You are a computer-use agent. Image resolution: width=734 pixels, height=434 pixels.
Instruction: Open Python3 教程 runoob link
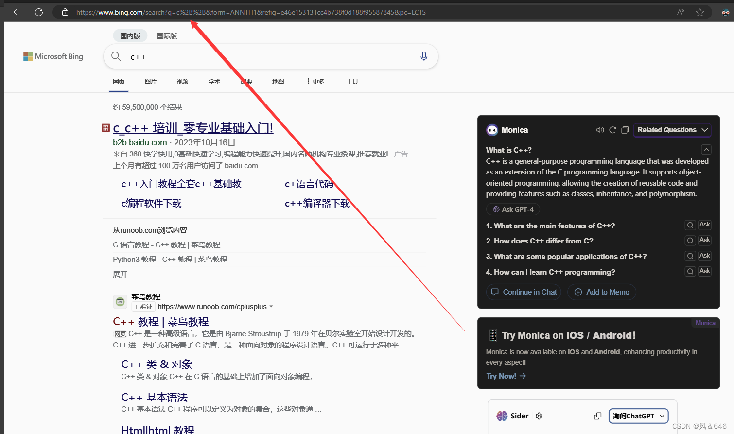click(170, 260)
